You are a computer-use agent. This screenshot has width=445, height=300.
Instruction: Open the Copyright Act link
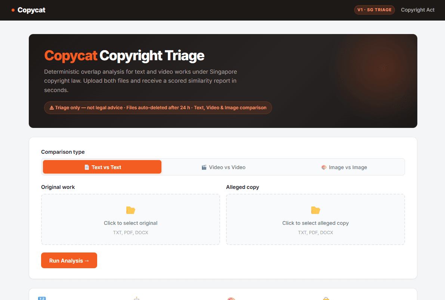pos(417,10)
